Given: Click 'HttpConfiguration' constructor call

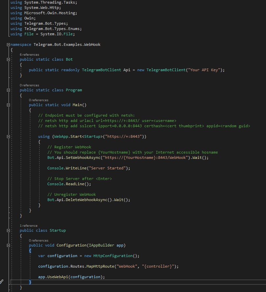Looking at the screenshot, I should coord(113,256).
